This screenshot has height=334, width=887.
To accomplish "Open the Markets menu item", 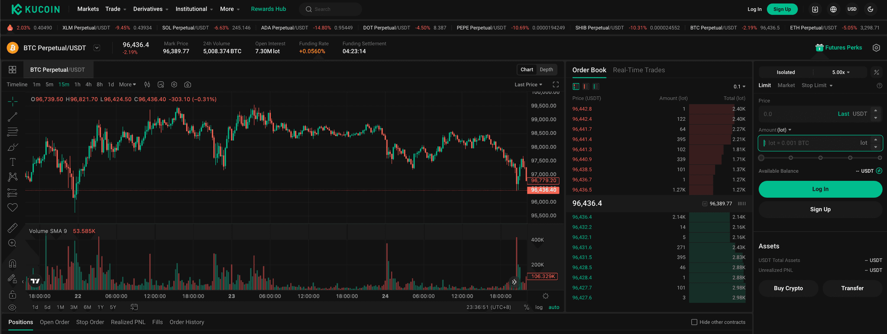I will click(88, 9).
